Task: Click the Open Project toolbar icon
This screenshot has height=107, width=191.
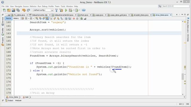Action: click(13, 10)
